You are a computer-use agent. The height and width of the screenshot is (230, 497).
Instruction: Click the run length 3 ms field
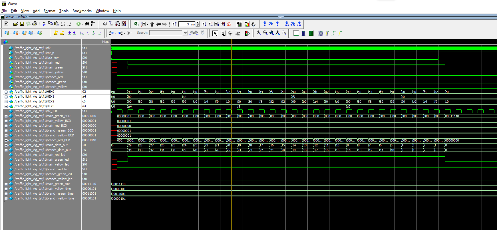click(x=187, y=24)
